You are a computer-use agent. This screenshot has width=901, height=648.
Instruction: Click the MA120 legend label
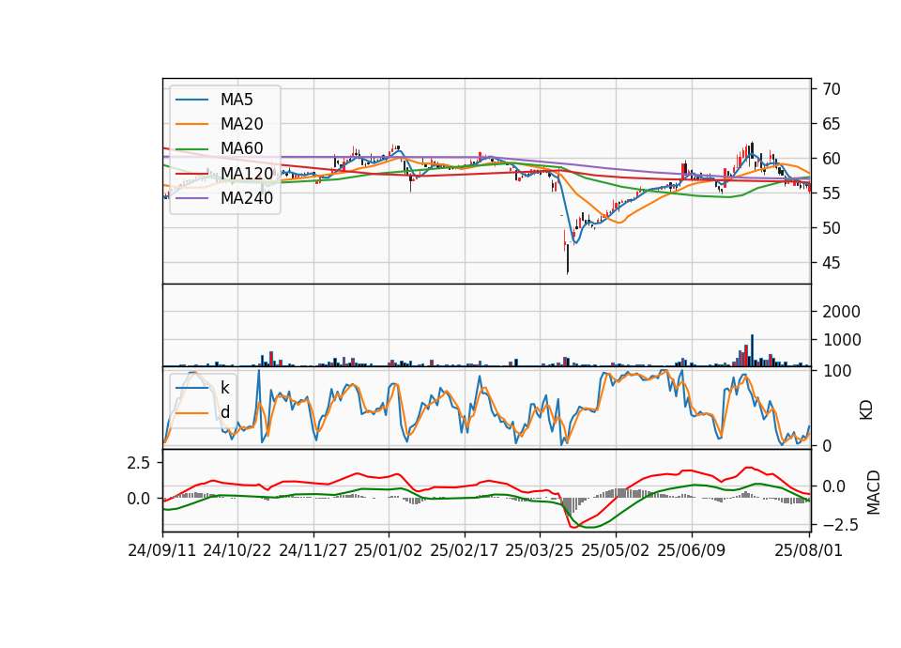pos(247,173)
